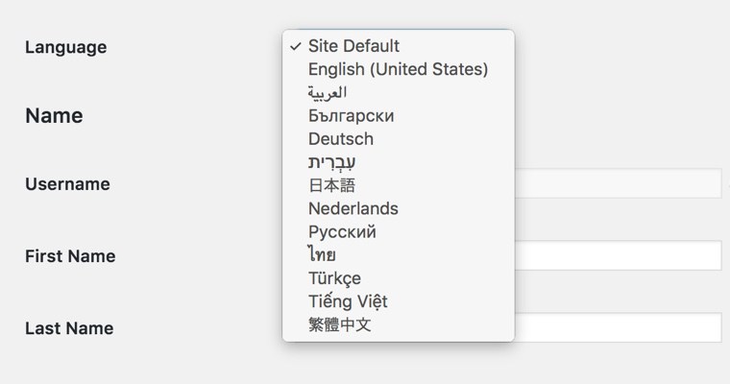Select Tiếng Việt as the language
Viewport: 730px width, 384px height.
coord(348,301)
